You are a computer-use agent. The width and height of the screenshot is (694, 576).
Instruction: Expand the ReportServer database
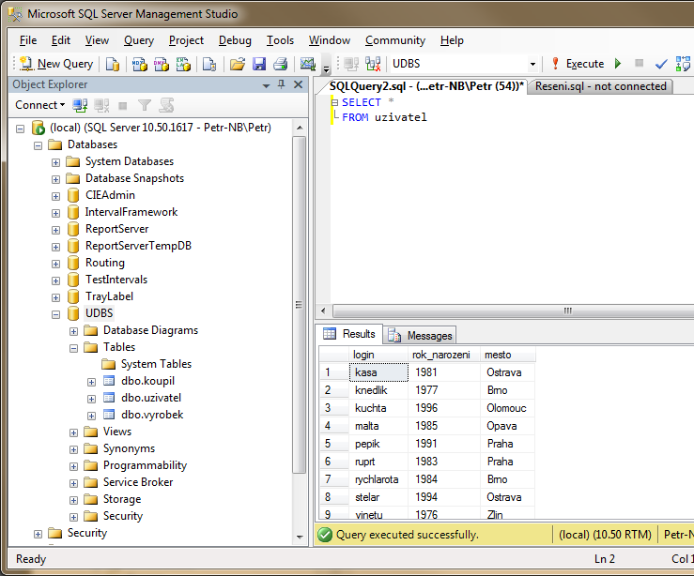[x=55, y=230]
